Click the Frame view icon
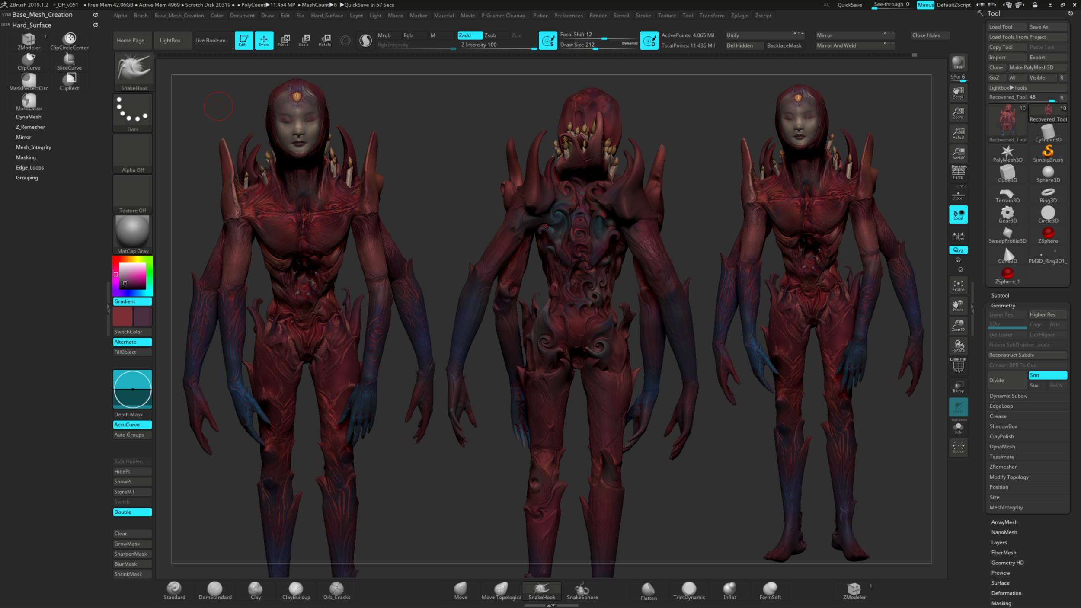Image resolution: width=1081 pixels, height=608 pixels. 958,285
